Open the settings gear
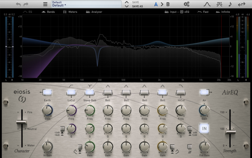The image size is (252, 158). [x=187, y=4]
